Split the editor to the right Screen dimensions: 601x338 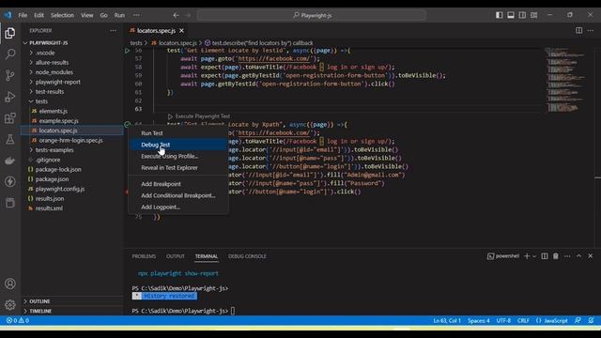pos(578,31)
